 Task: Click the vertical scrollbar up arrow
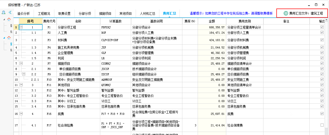(326, 19)
